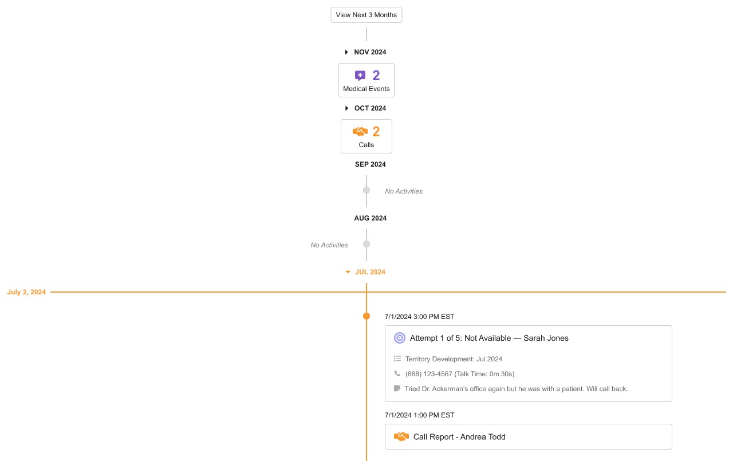Click the note icon beside Dr. Ackerman comment
This screenshot has height=461, width=733.
397,388
